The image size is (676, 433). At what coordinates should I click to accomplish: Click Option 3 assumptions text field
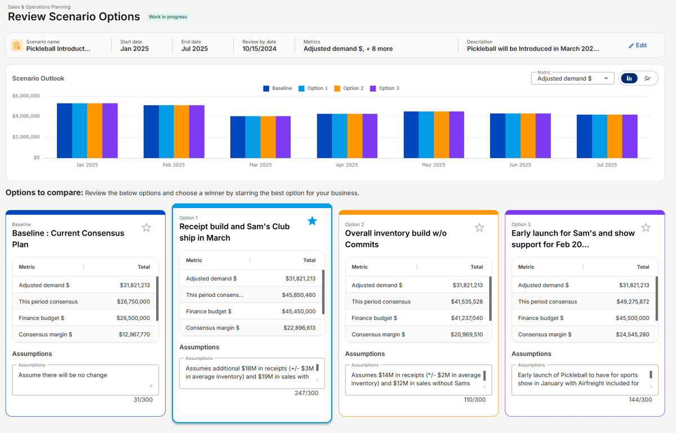(585, 380)
